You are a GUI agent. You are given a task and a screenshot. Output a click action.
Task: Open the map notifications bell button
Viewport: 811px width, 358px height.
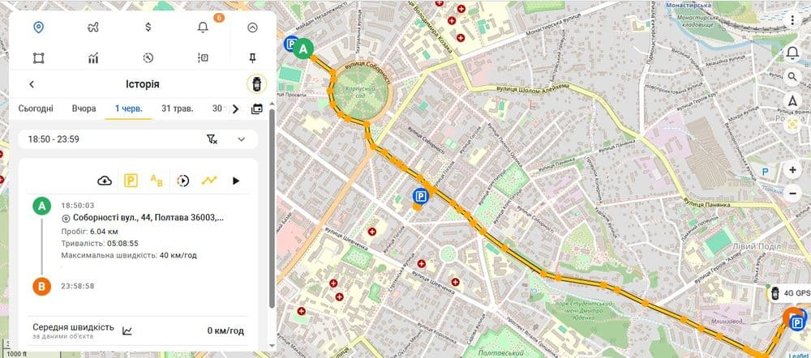point(792,53)
